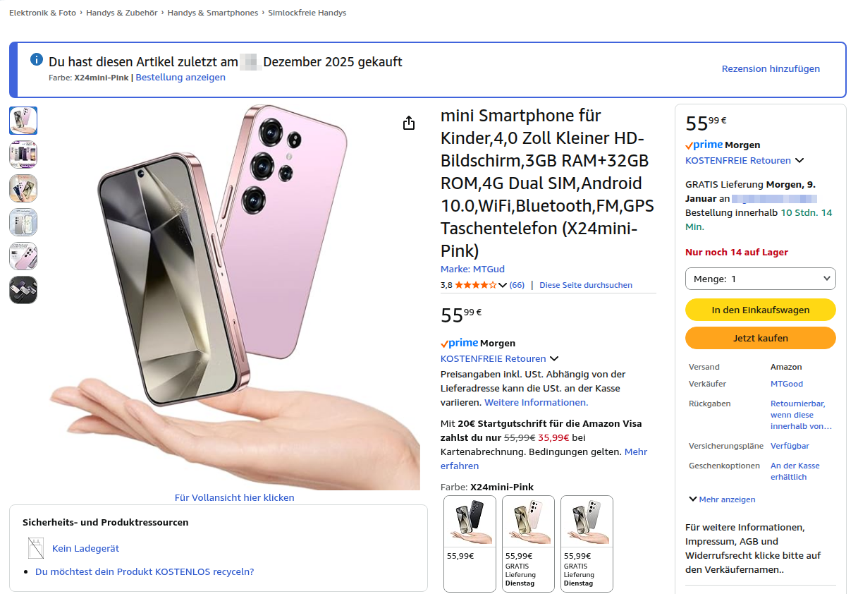Open the Rezension hinzufügen link
Image resolution: width=858 pixels, height=594 pixels.
[x=771, y=68]
